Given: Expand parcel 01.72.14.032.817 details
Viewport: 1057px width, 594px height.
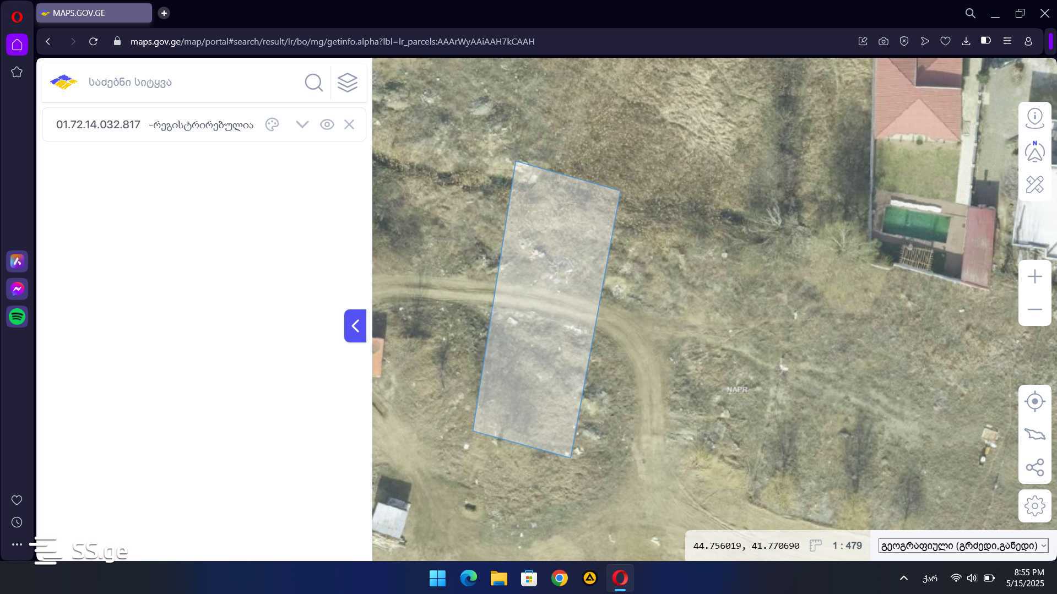Looking at the screenshot, I should (302, 124).
